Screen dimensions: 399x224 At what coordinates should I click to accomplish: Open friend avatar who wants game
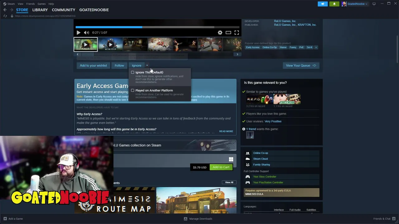point(250,135)
